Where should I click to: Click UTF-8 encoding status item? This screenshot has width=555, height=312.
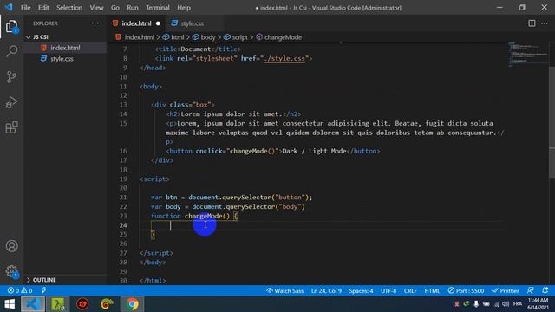(x=388, y=291)
